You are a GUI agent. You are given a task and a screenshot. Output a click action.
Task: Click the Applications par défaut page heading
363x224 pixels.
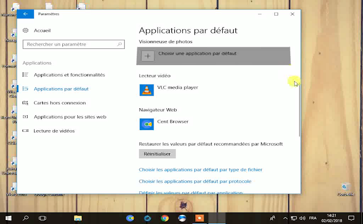click(x=188, y=31)
